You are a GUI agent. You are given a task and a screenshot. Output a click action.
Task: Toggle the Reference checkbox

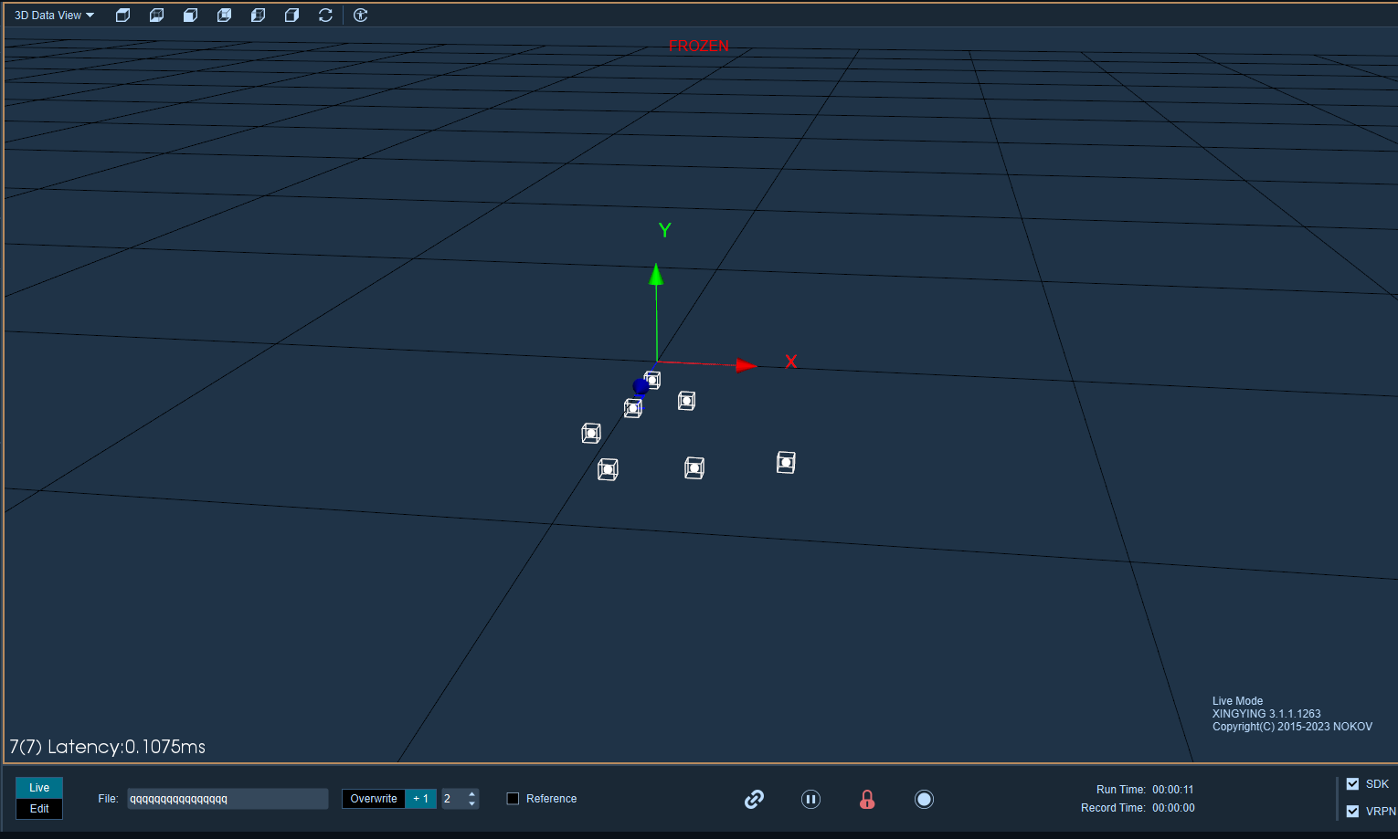pos(513,799)
